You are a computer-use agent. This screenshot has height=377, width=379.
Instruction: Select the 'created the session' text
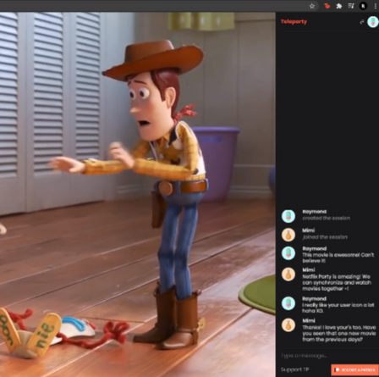326,218
